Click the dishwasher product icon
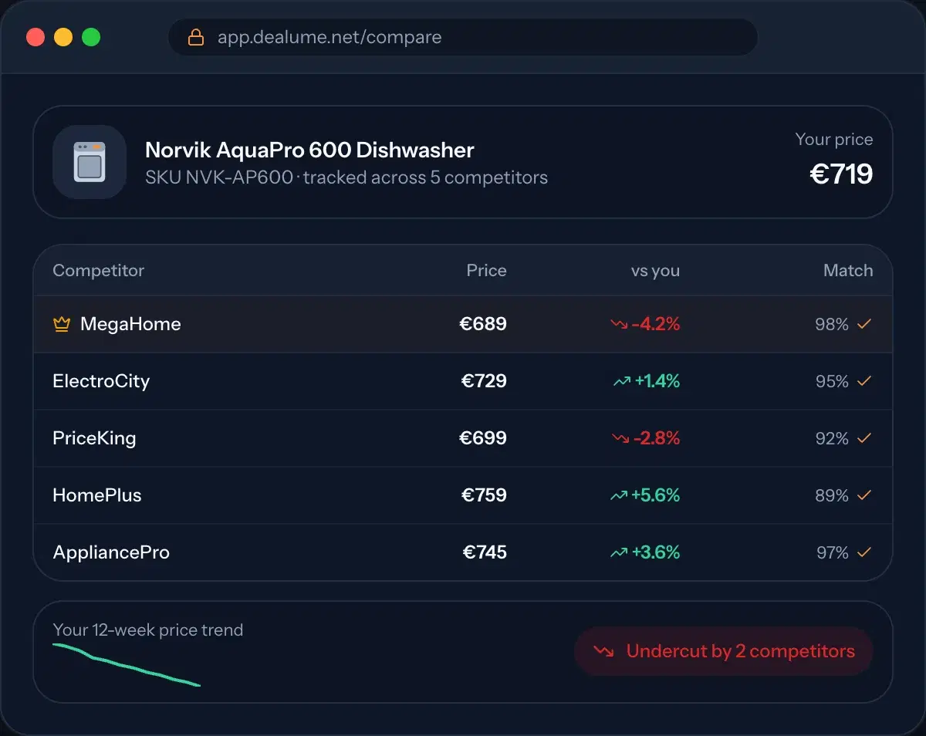 point(90,162)
